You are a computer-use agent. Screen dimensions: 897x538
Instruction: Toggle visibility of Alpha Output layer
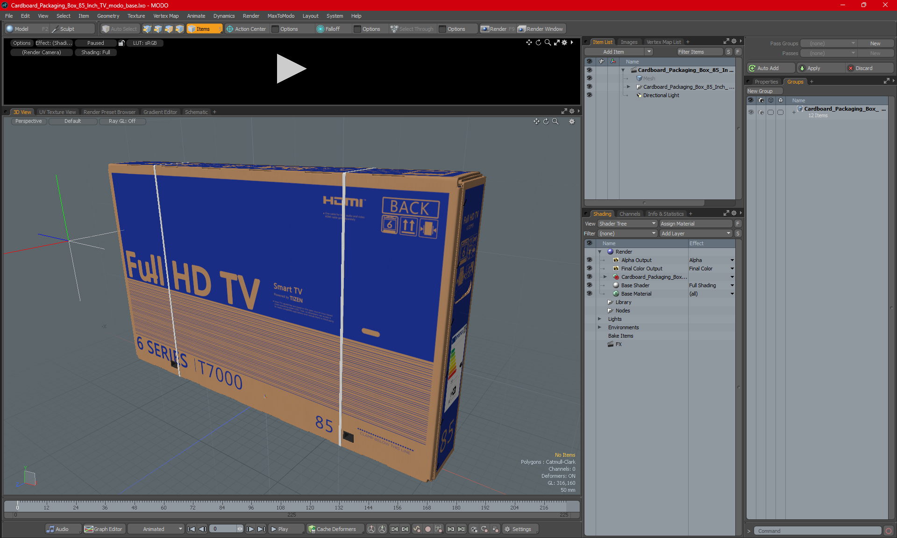[x=589, y=260]
